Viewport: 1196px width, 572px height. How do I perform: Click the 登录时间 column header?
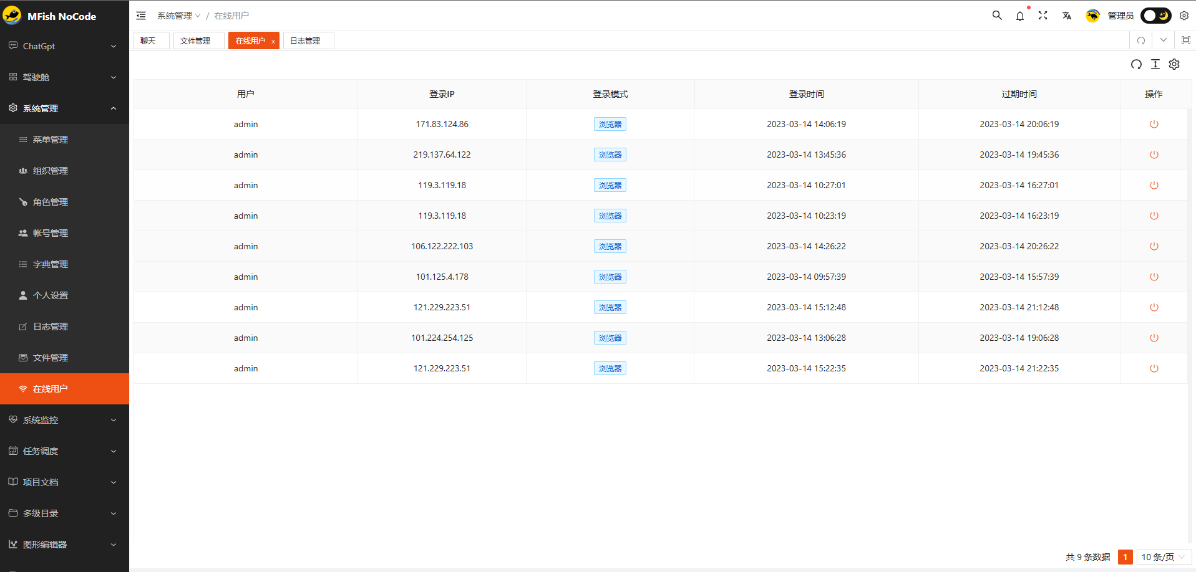[806, 94]
